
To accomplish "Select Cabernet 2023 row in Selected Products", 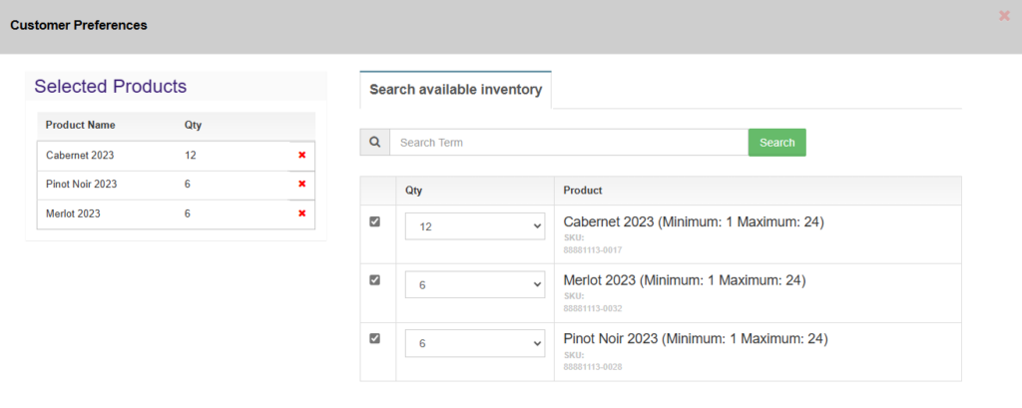I will click(x=80, y=156).
